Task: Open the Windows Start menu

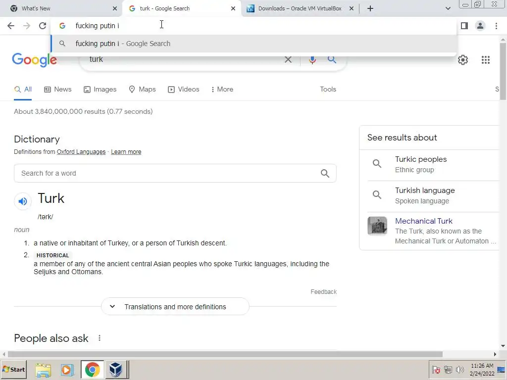Action: click(x=13, y=369)
